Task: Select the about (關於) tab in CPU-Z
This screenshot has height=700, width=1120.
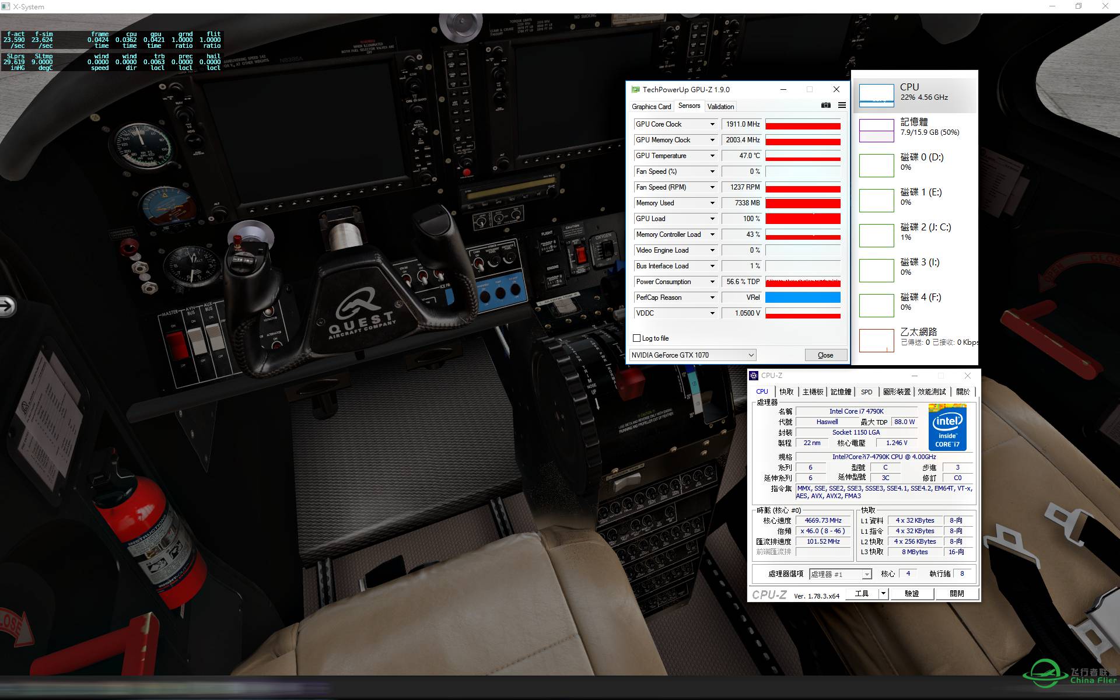Action: click(963, 392)
